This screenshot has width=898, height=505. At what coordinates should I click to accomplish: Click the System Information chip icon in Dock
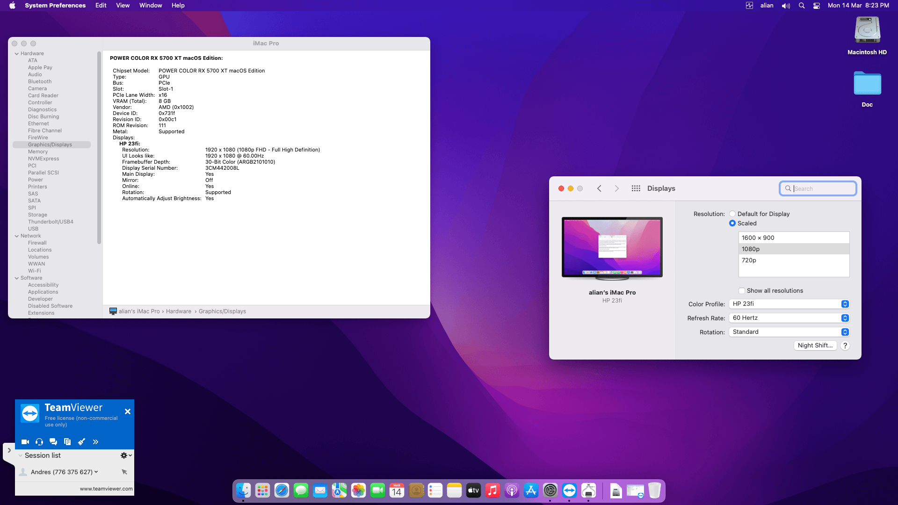click(x=588, y=491)
